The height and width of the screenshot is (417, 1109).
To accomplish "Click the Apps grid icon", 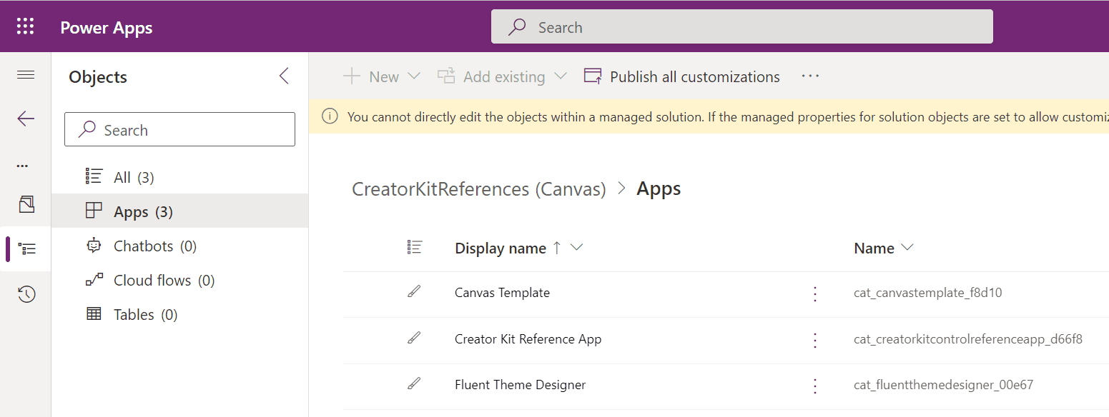I will pos(94,211).
